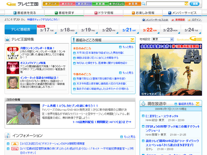Viewport: 207px width, 155px height.
Task: Click the magnifier icon beside search box
Action: [143, 4]
